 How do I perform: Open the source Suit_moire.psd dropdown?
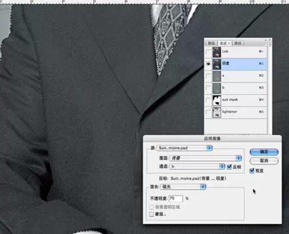185,148
